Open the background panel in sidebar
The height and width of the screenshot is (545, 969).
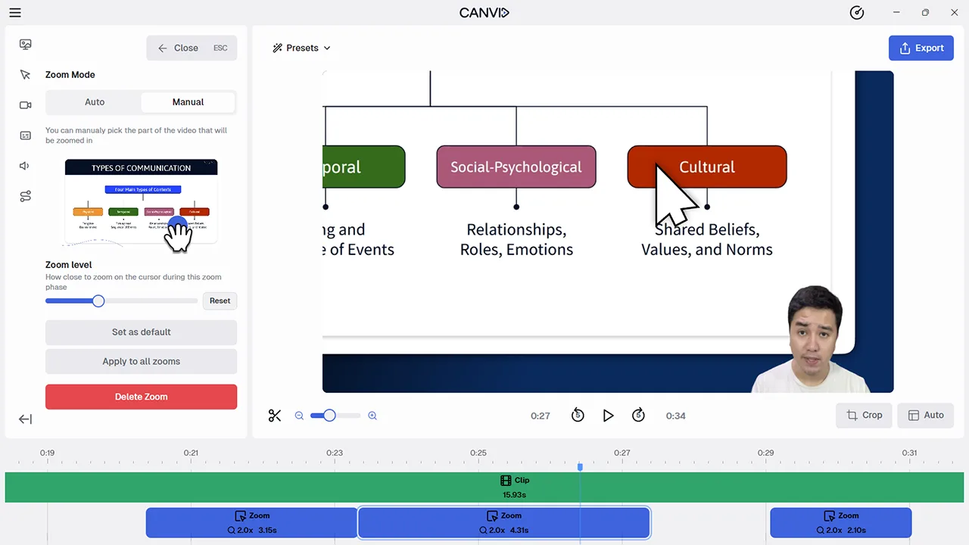tap(25, 44)
